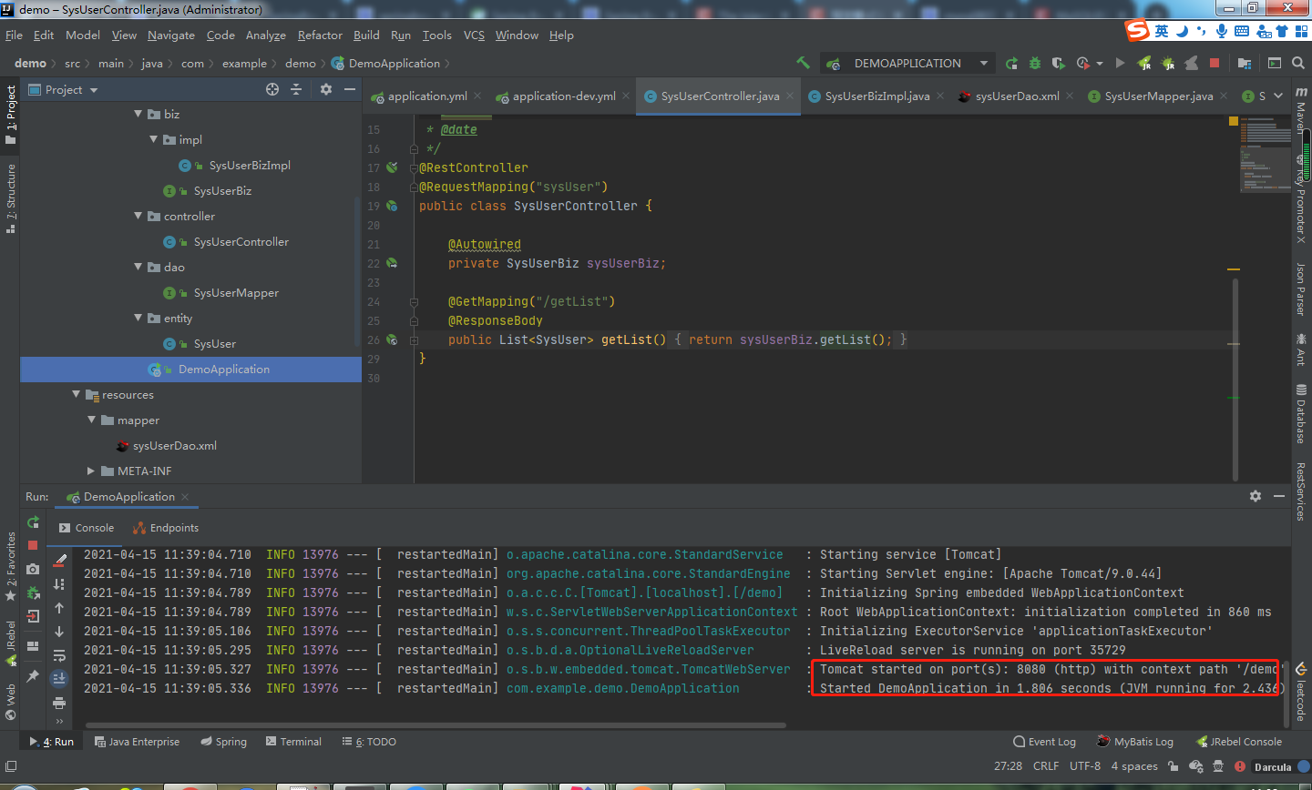Click the Console tab in the Run panel
1312x790 pixels.
87,528
